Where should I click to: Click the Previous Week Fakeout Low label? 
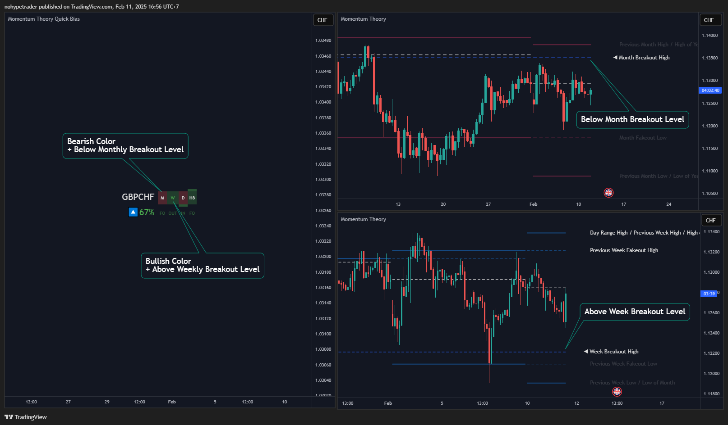click(x=623, y=364)
